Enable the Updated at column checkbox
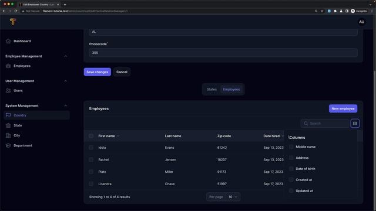 [291, 190]
